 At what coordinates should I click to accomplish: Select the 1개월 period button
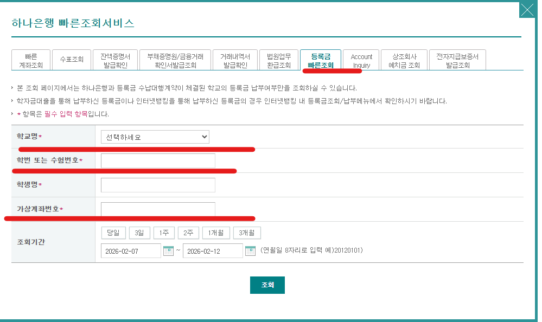tap(216, 233)
